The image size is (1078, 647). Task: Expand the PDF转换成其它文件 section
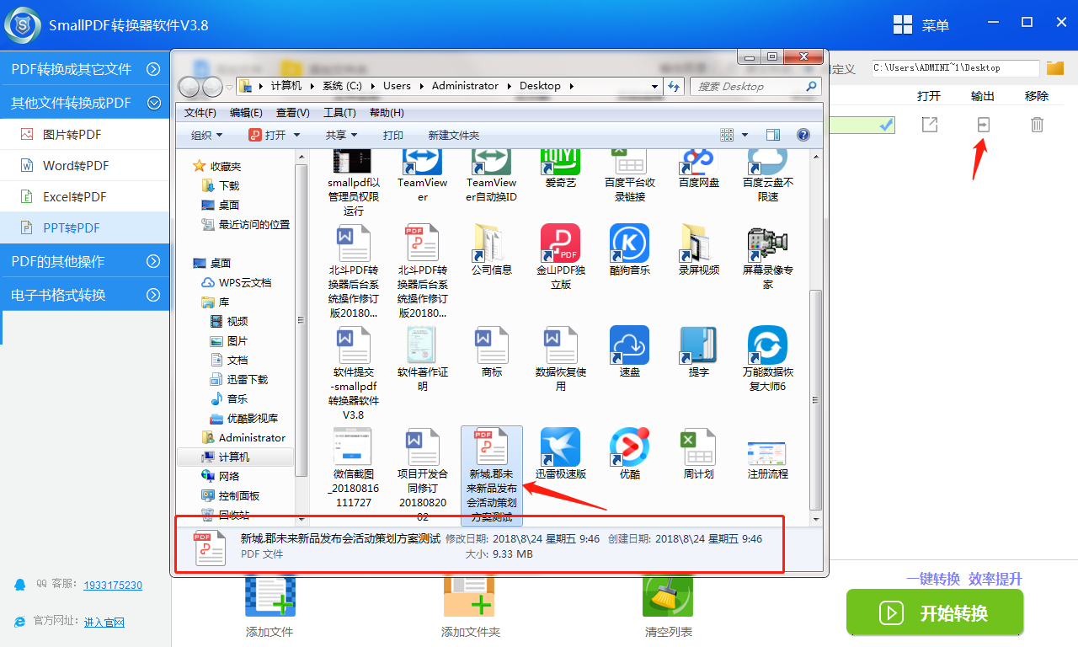point(84,69)
